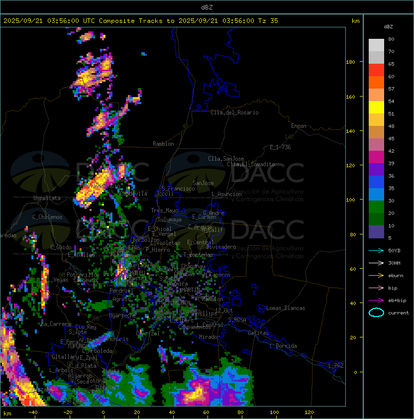Select the mauve 42-45 dBZ swatch
This screenshot has width=414, height=419.
tap(376, 145)
